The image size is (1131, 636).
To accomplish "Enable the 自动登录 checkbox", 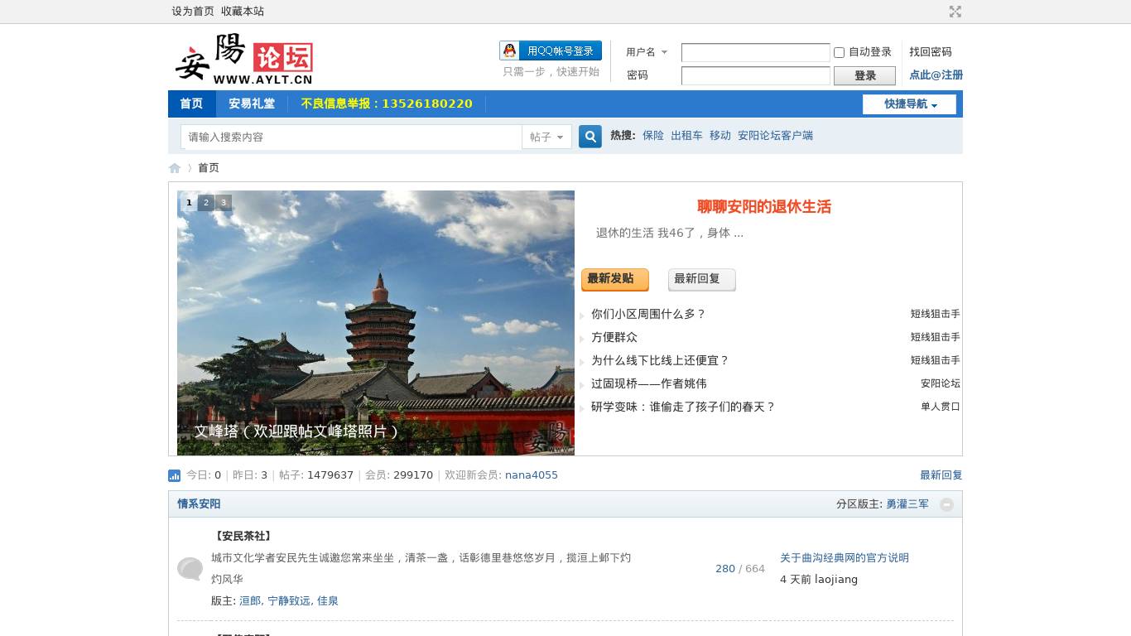I will click(x=839, y=52).
